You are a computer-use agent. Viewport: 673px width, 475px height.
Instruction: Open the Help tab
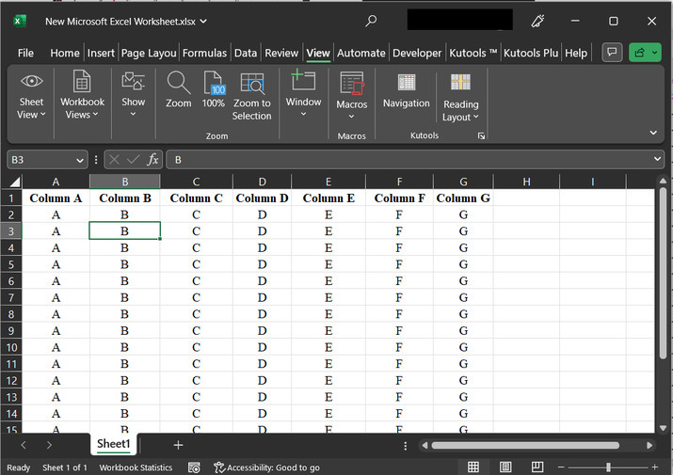[x=575, y=53]
